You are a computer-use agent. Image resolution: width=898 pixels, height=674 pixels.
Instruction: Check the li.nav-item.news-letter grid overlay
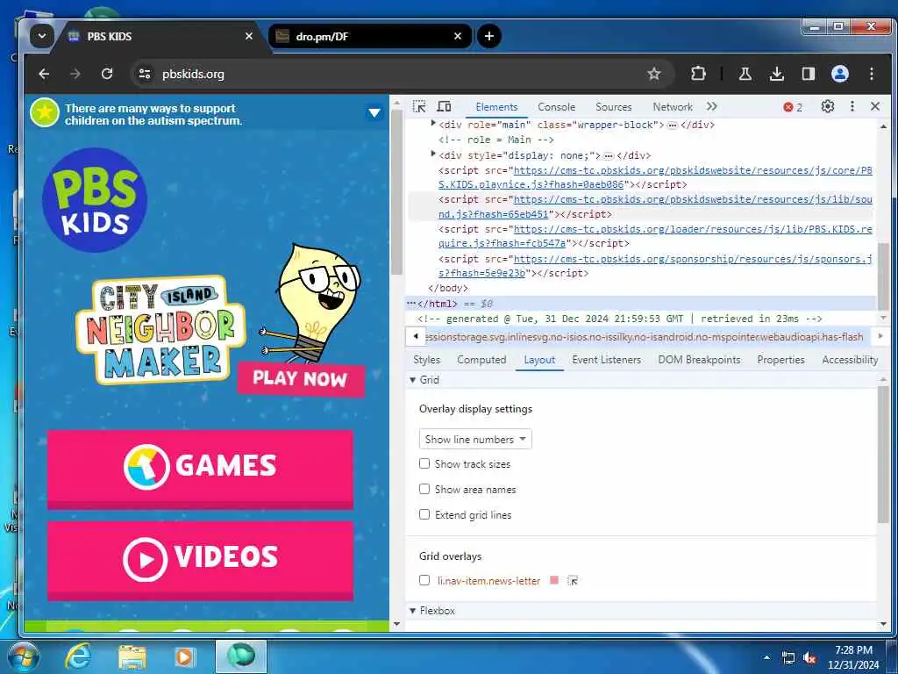424,580
